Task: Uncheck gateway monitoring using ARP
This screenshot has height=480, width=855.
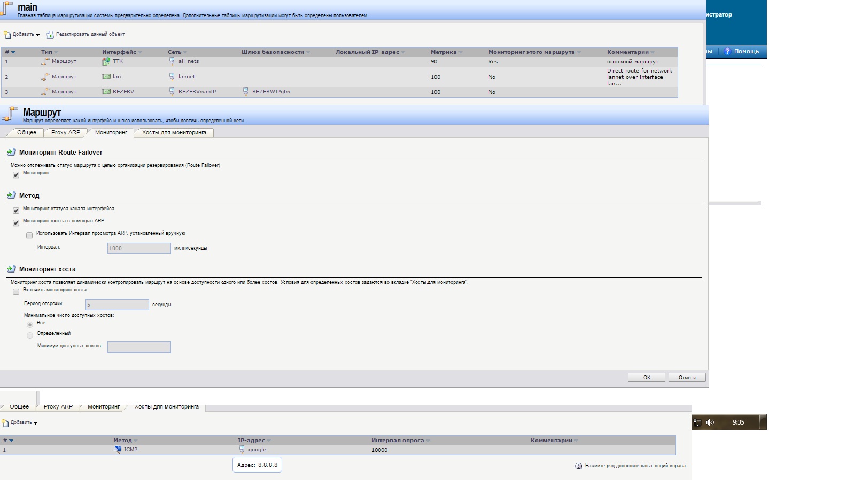Action: tap(16, 223)
